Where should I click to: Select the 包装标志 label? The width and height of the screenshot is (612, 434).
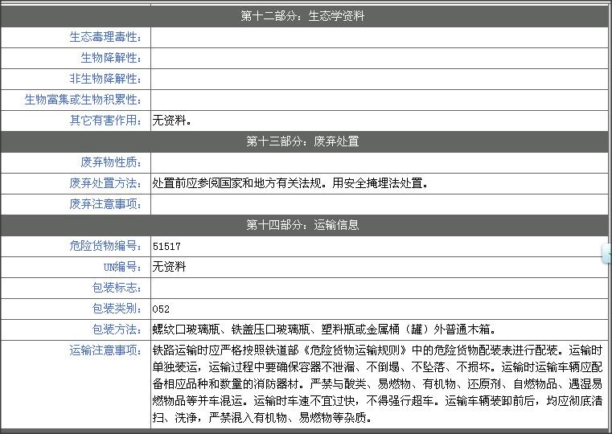(117, 288)
